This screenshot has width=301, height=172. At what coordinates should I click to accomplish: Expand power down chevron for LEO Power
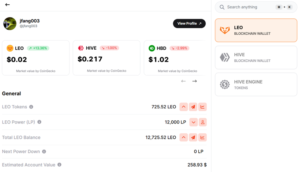click(193, 122)
